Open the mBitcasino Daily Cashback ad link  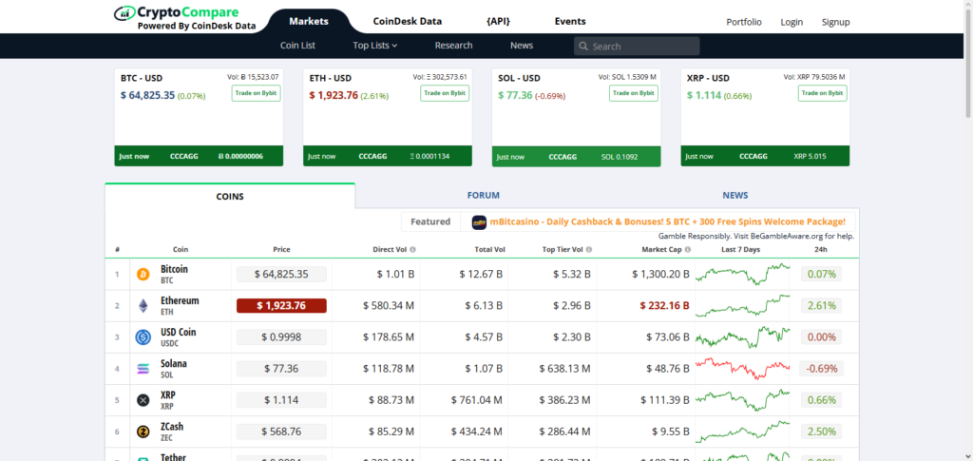(x=667, y=221)
